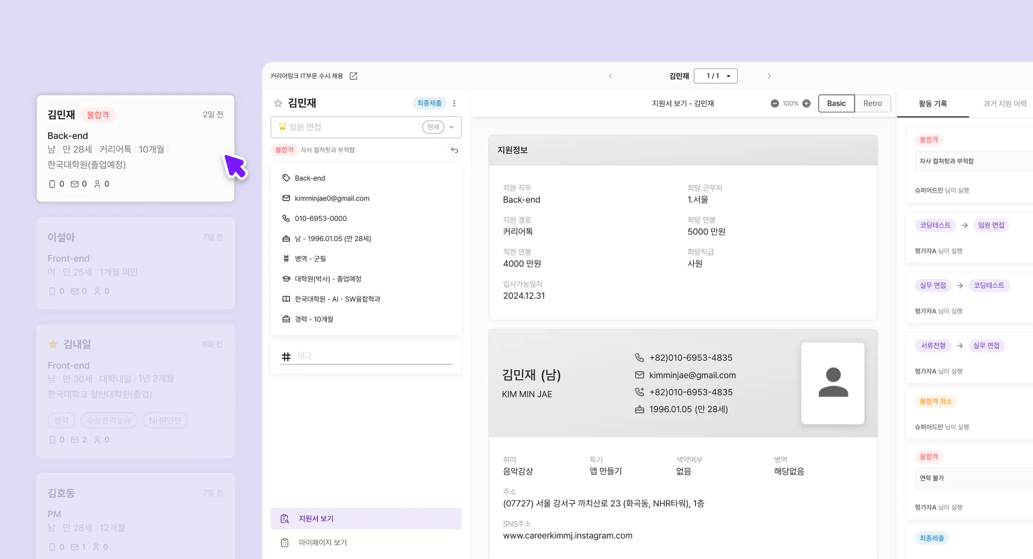Viewport: 1033px width, 559px height.
Task: Open the external link icon beside 커리어링크 title
Action: pyautogui.click(x=354, y=76)
